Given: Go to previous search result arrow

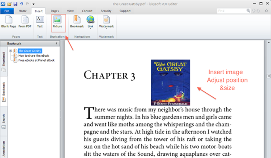Looking at the screenshot, I should (254, 11).
